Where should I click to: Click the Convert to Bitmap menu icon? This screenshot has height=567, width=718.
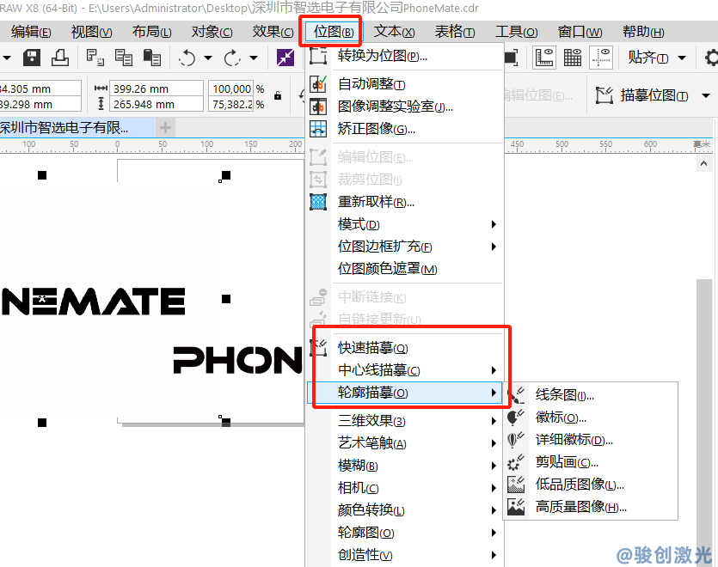pyautogui.click(x=318, y=56)
